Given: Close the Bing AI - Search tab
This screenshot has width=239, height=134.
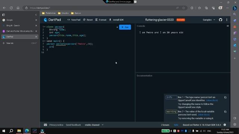Looking at the screenshot, I should pos(36,26).
